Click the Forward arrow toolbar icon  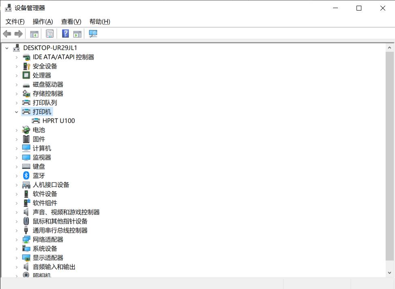(x=19, y=34)
